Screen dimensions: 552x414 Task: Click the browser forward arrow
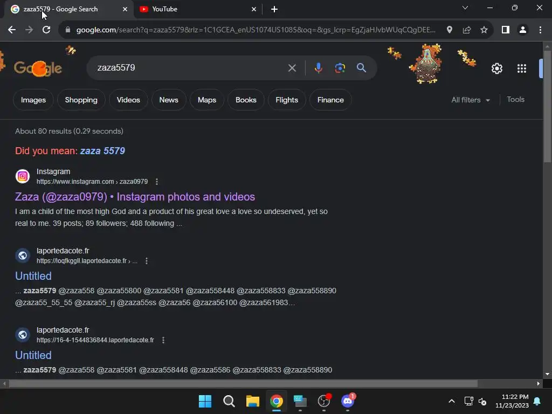coord(29,30)
